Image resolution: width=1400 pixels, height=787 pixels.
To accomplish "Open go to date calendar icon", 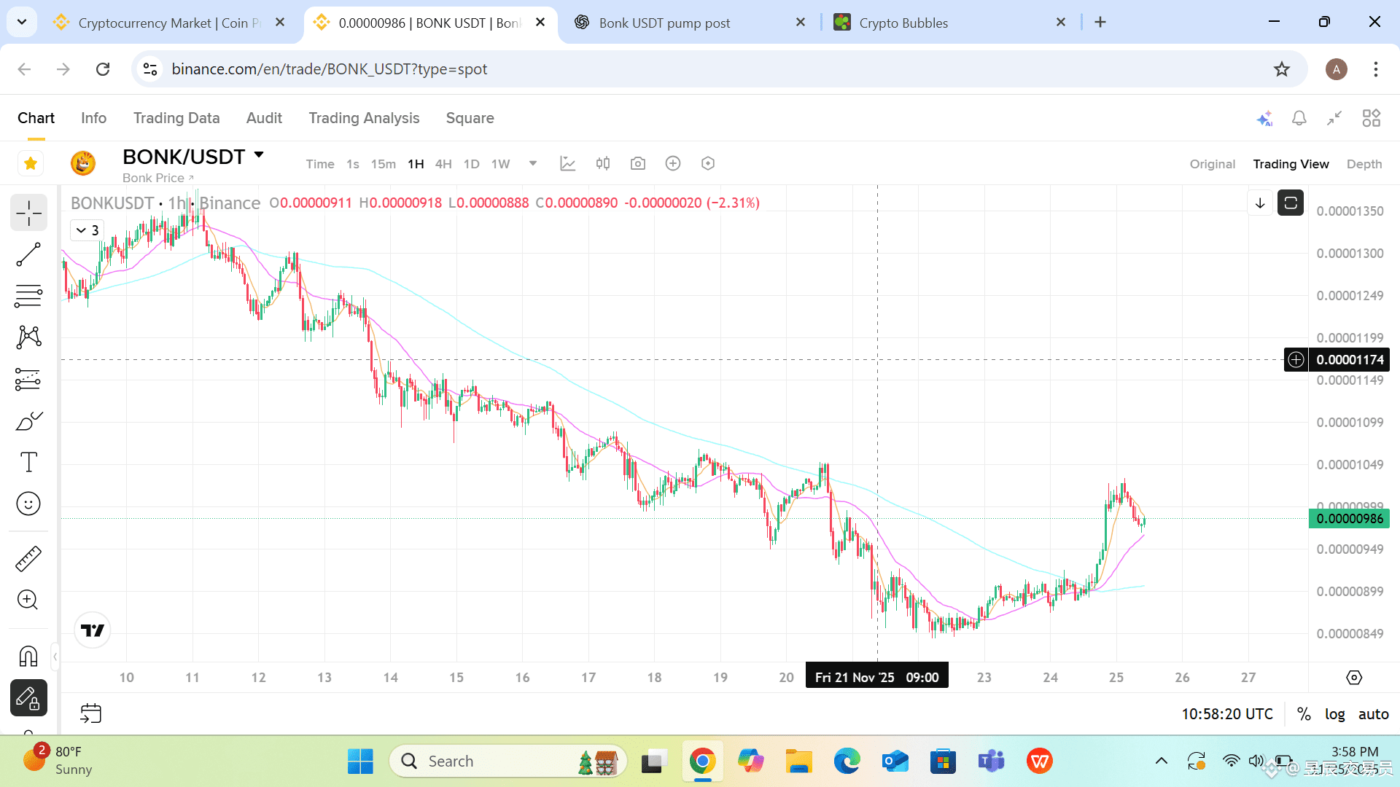I will (91, 713).
